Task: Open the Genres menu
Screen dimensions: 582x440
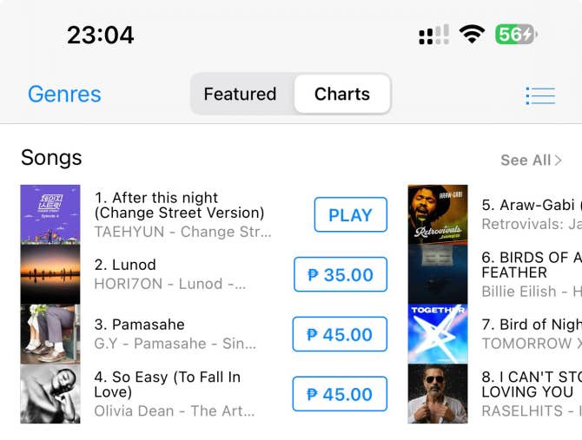Action: 64,94
